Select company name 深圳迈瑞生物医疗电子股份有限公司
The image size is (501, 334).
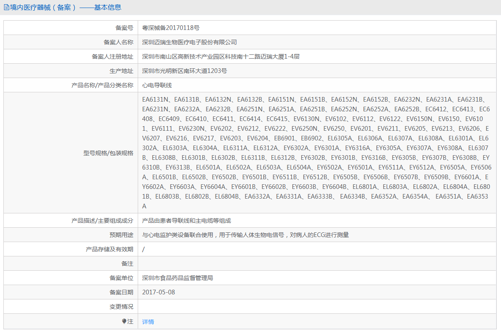coord(190,42)
